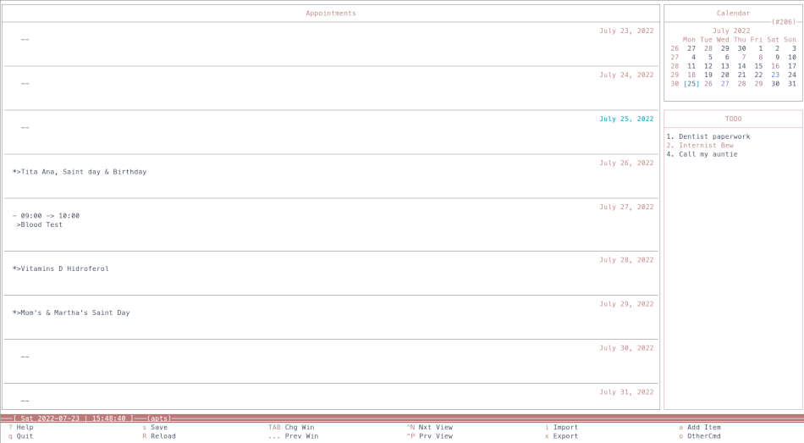Image resolution: width=804 pixels, height=443 pixels.
Task: Click the Save command
Action: [x=158, y=428]
